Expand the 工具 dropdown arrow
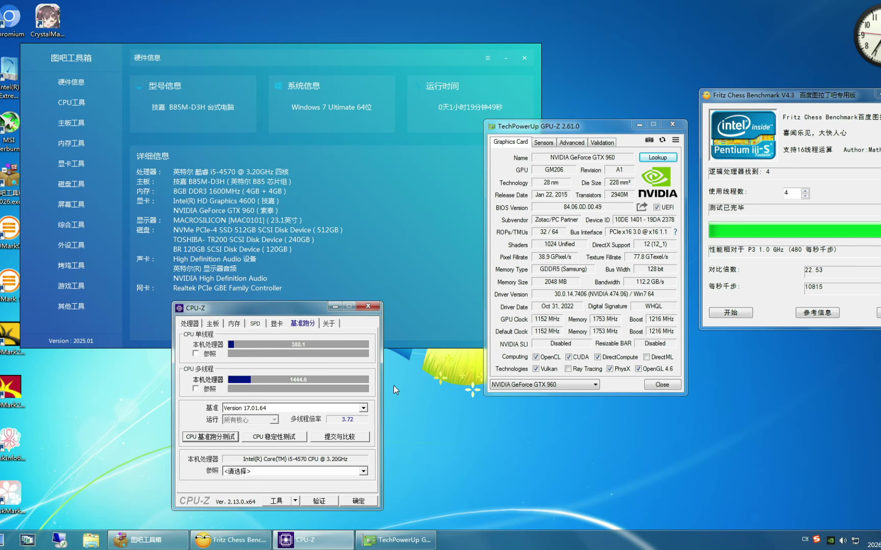The height and width of the screenshot is (550, 881). tap(295, 501)
